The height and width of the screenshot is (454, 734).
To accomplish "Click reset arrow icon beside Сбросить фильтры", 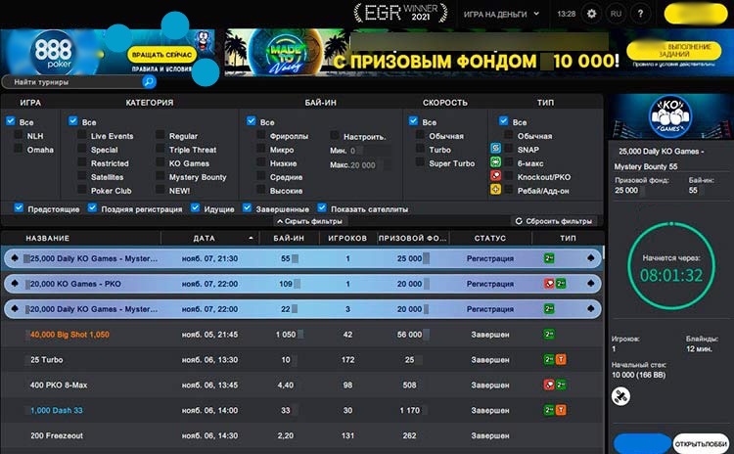I will (x=519, y=221).
